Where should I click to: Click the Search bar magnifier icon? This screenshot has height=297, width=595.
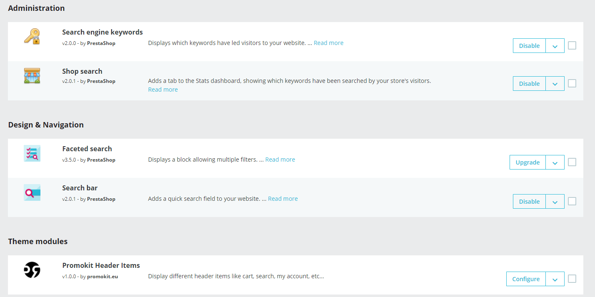[32, 192]
